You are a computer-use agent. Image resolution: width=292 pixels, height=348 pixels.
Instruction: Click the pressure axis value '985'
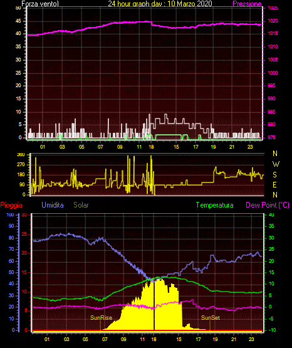[271, 112]
